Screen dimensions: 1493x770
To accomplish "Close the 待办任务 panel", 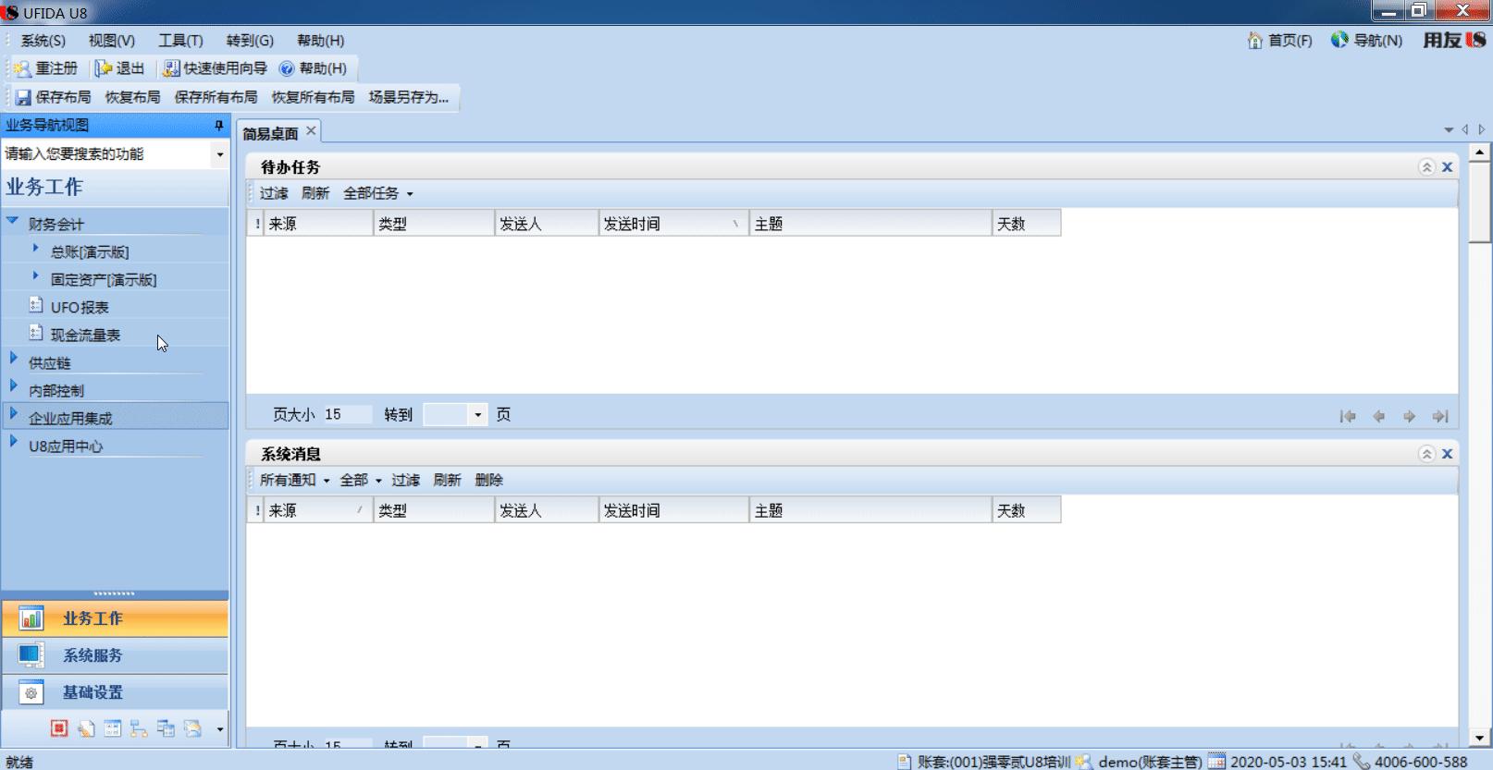I will pos(1448,167).
